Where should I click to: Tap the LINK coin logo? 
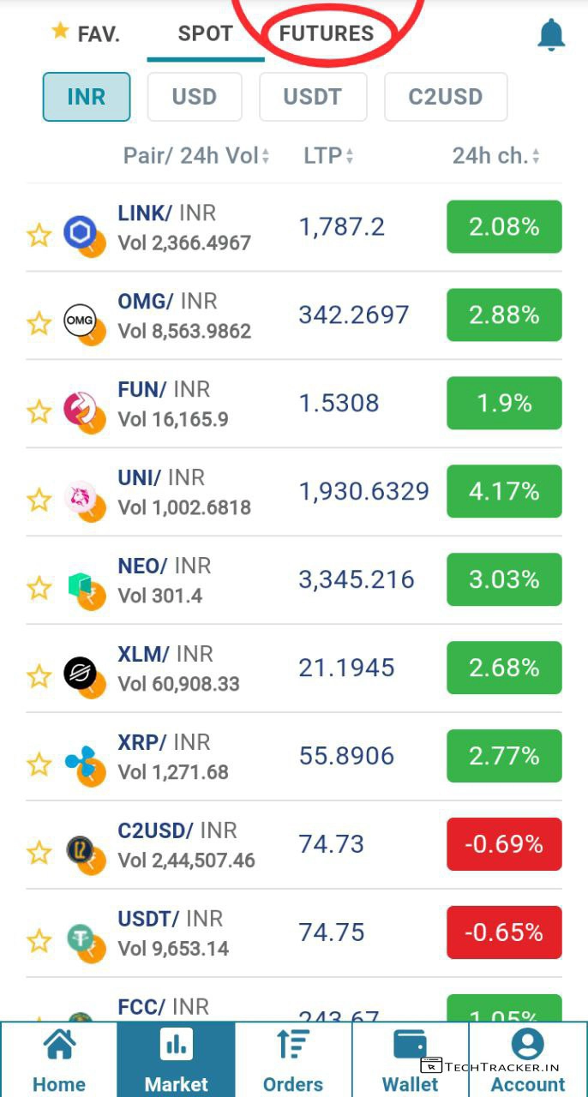pos(81,233)
